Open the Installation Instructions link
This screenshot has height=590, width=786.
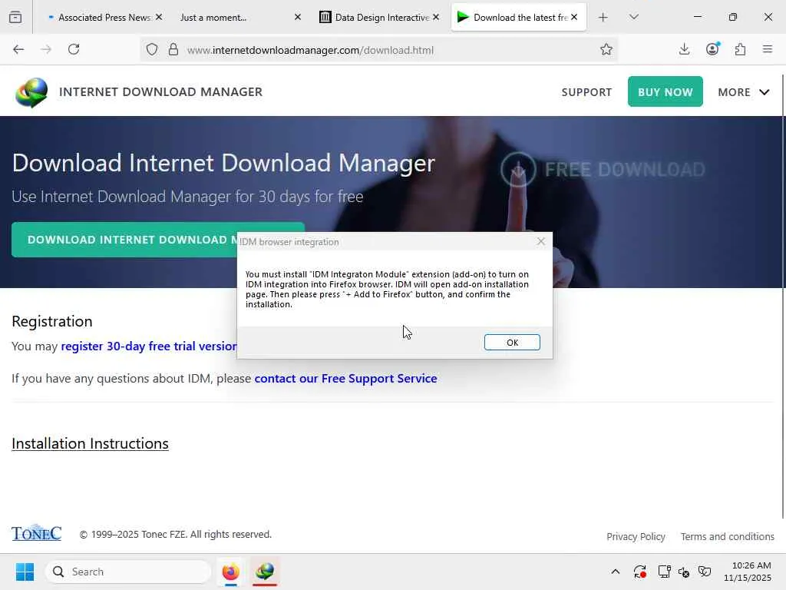tap(91, 443)
